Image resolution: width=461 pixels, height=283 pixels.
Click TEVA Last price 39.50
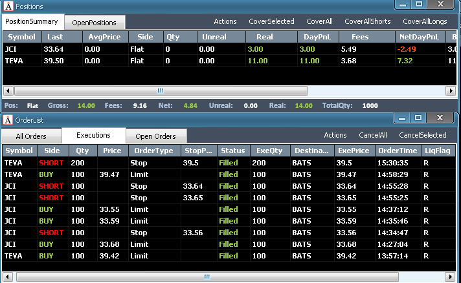(54, 61)
